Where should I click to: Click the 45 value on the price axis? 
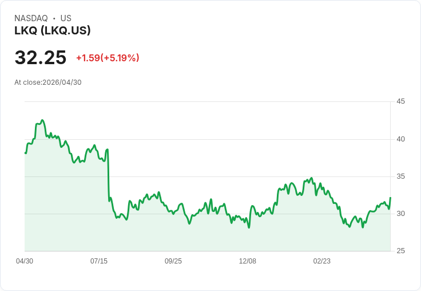[401, 101]
